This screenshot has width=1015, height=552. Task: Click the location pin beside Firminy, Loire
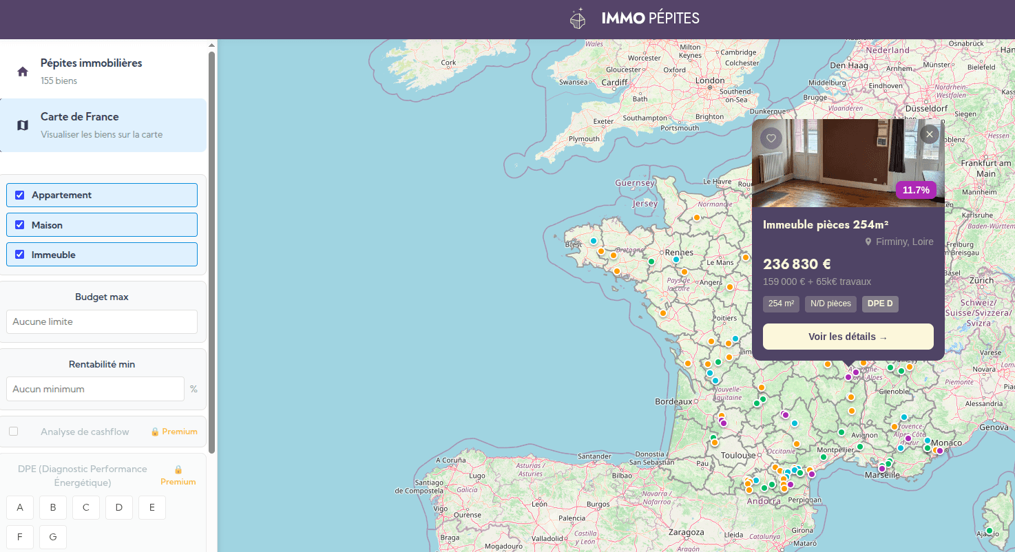click(868, 242)
